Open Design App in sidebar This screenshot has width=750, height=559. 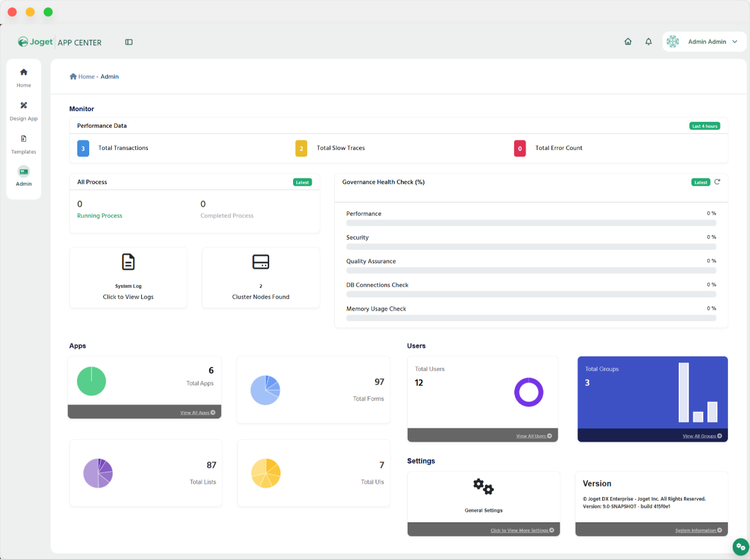tap(23, 110)
